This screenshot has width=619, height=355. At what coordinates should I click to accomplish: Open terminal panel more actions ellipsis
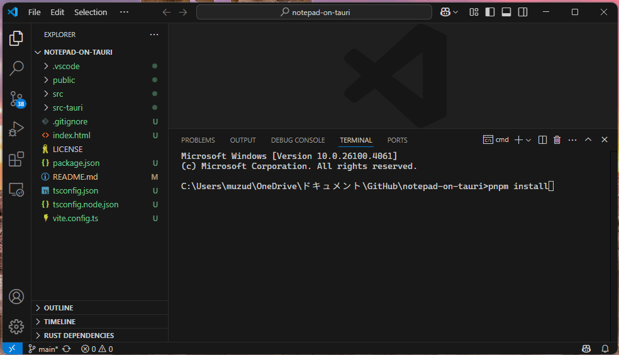pyautogui.click(x=572, y=140)
